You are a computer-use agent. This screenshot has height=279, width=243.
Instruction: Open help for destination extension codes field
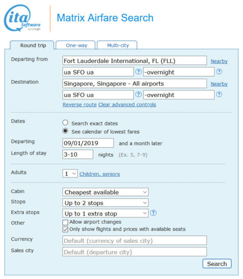pos(219,94)
